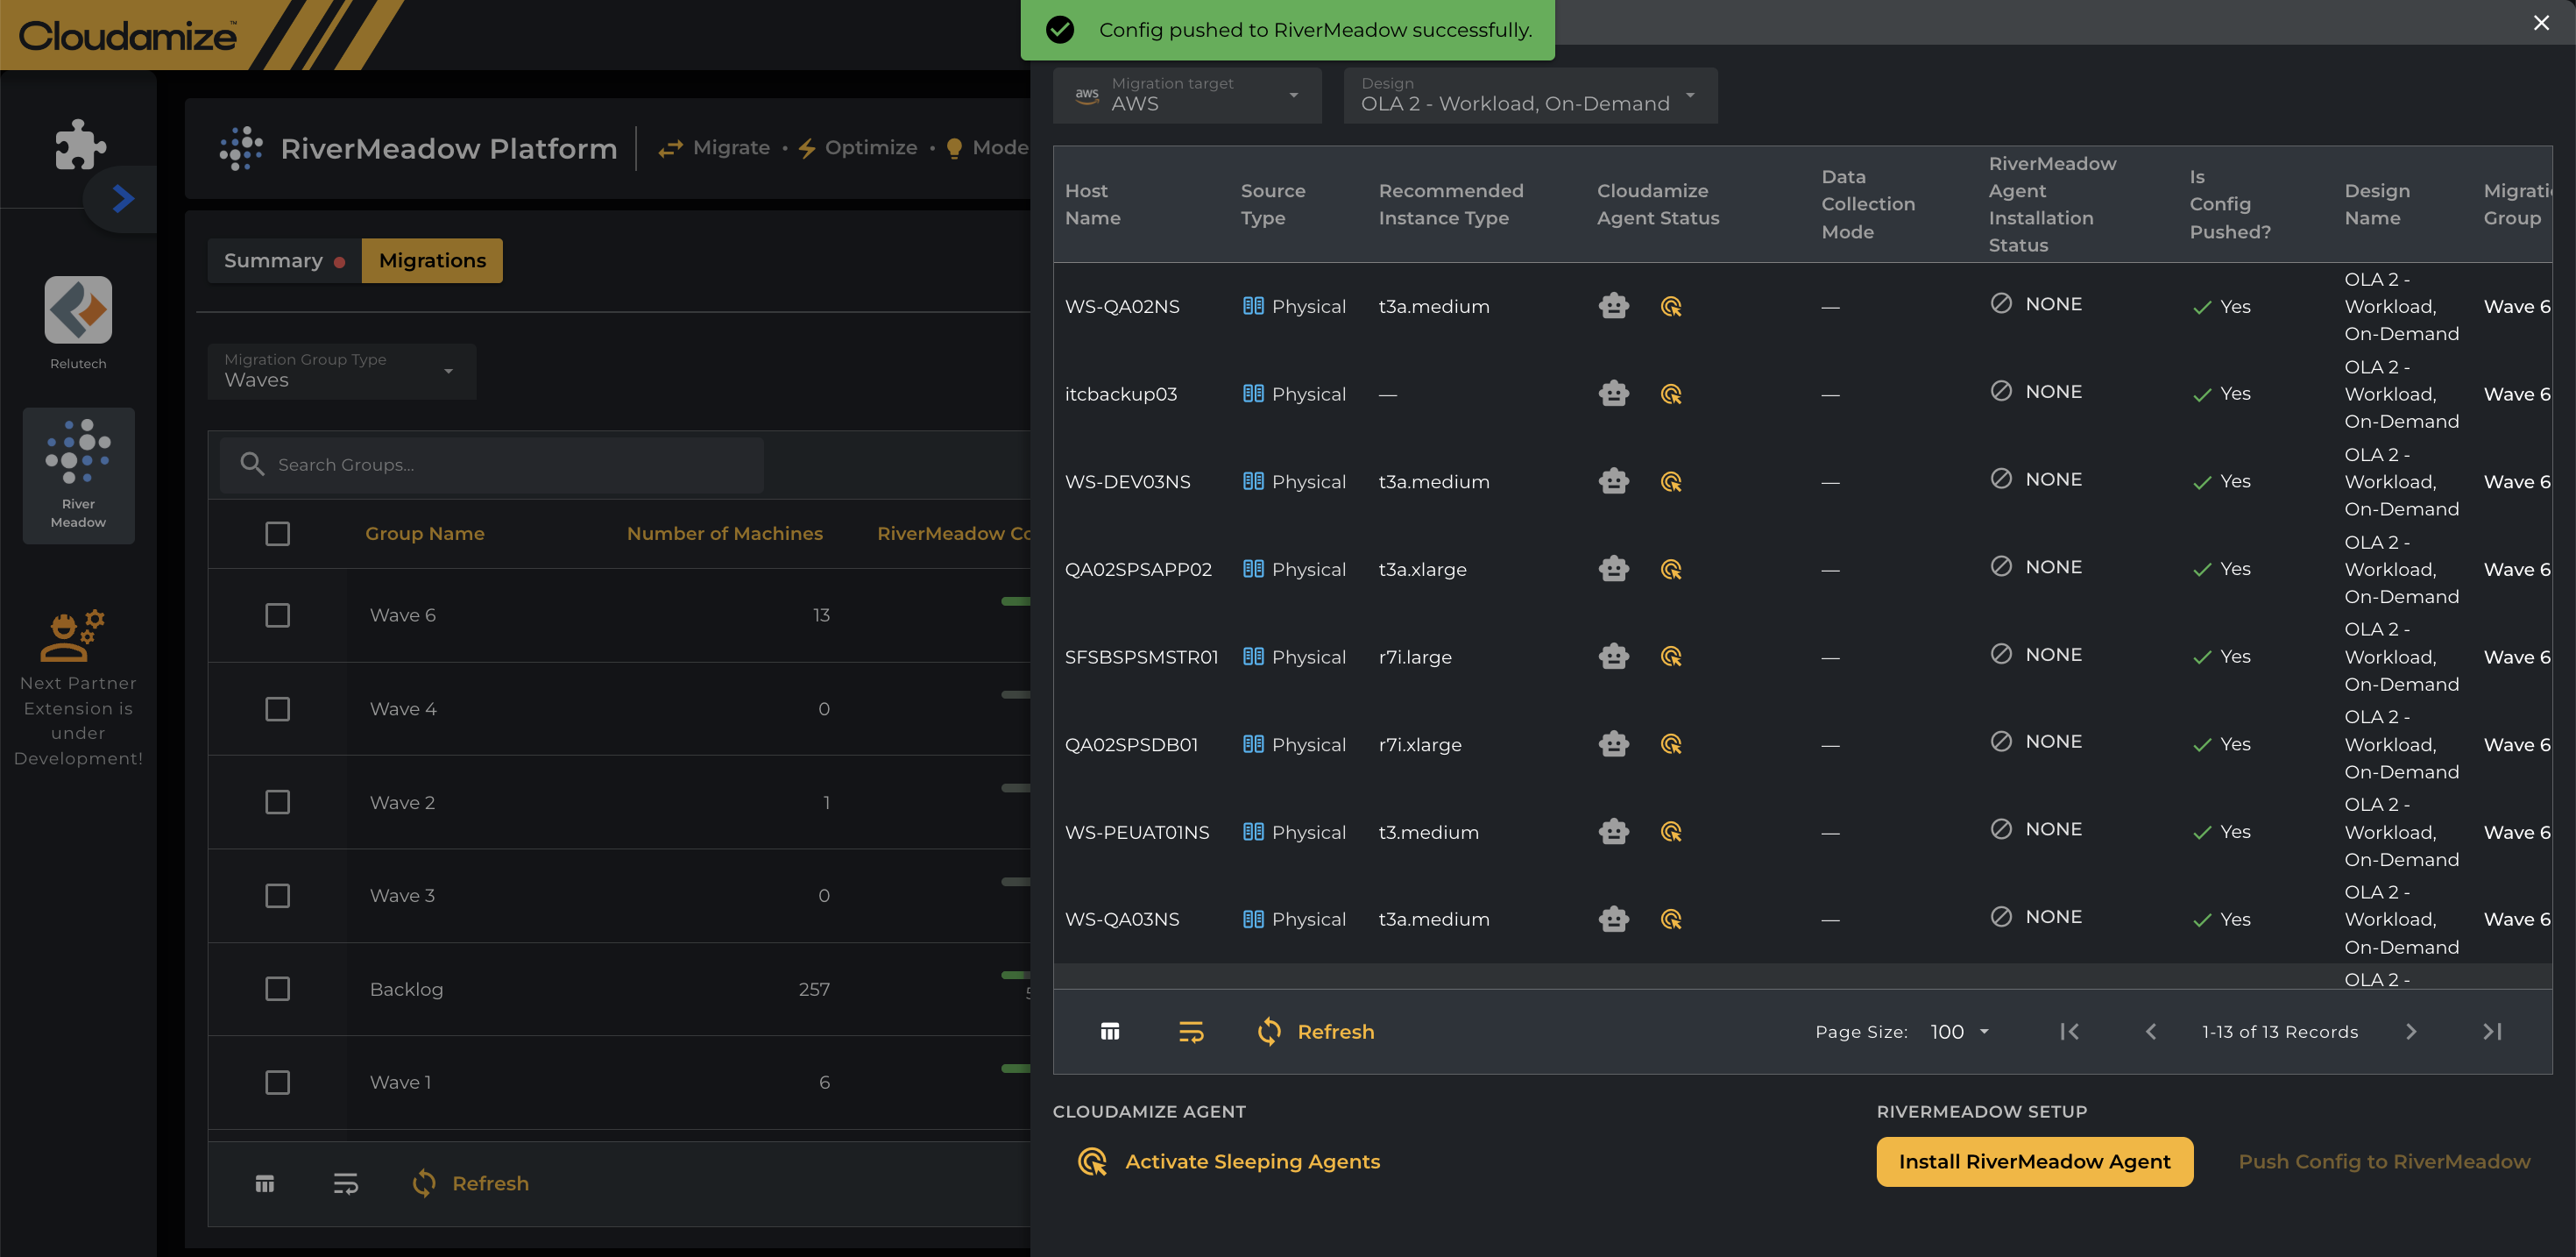Image resolution: width=2576 pixels, height=1257 pixels.
Task: Sort by Number of Machines column
Action: 725,534
